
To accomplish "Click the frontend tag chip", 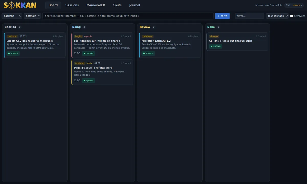I will (x=80, y=63).
